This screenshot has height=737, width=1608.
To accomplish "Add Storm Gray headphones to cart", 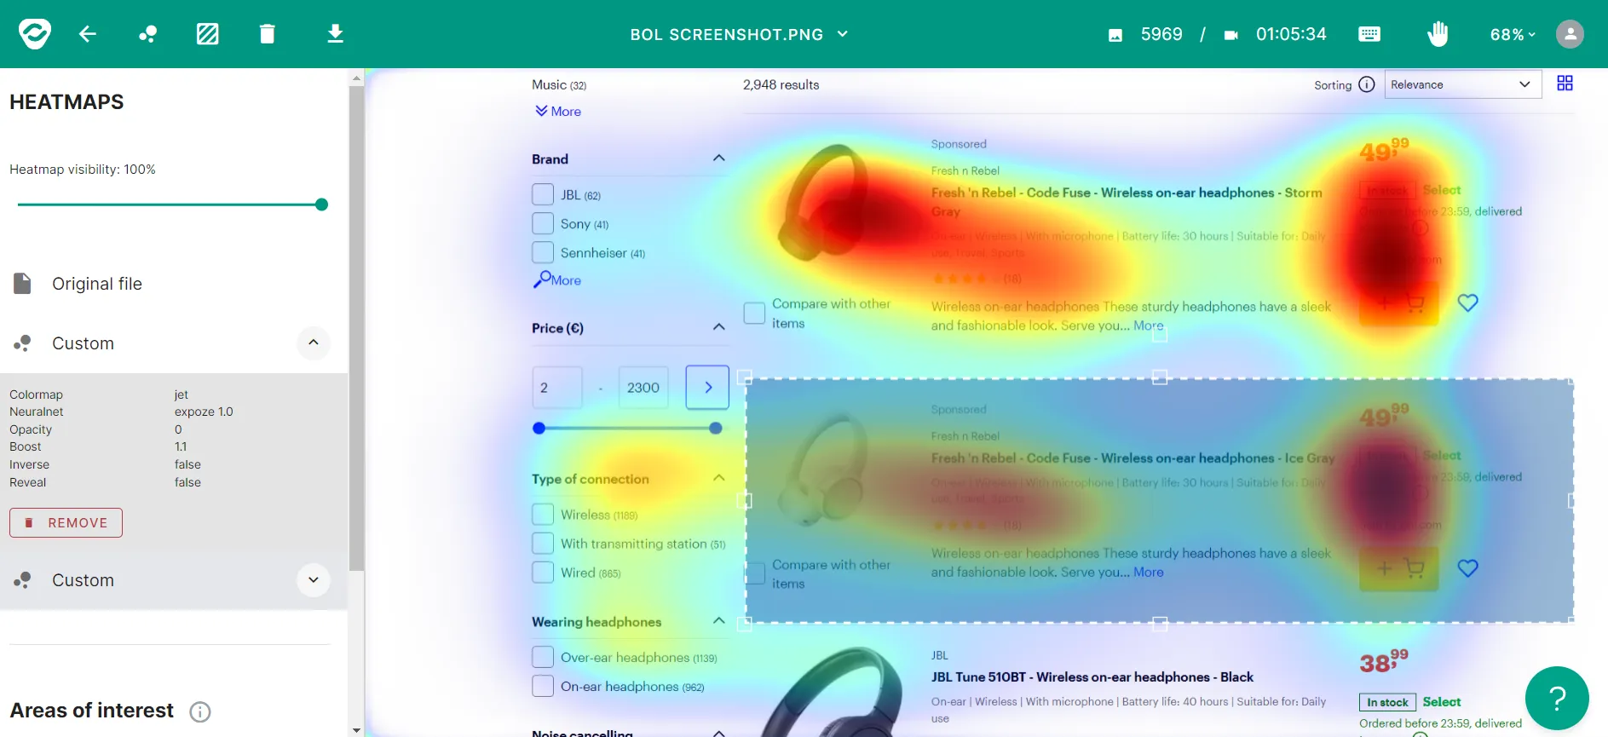I will 1398,302.
